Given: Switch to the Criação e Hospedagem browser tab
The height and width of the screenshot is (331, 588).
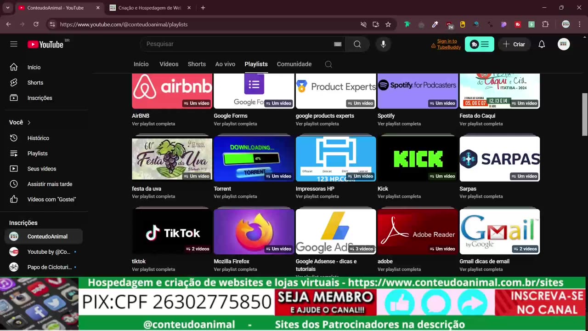Looking at the screenshot, I should 150,8.
